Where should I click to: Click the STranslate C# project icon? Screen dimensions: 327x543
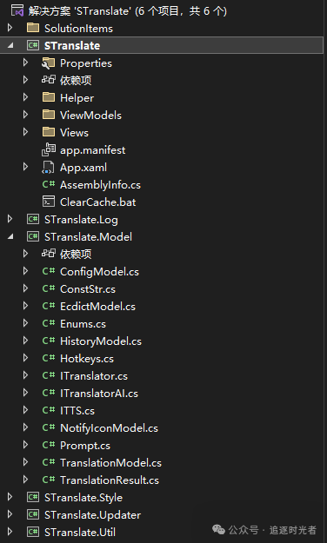tap(33, 45)
